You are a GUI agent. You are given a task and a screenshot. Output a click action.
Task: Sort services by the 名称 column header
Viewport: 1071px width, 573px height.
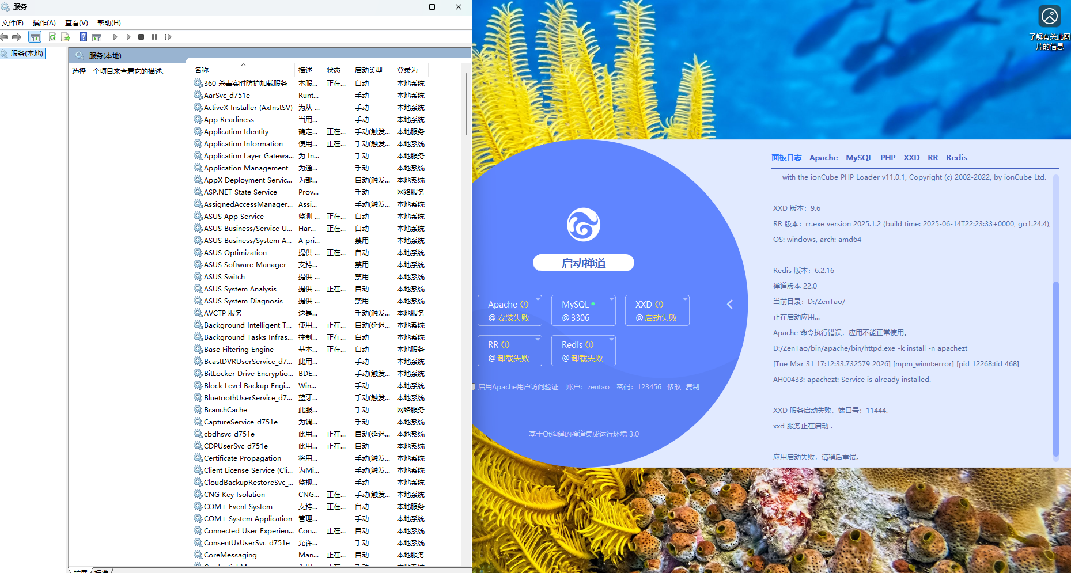(244, 70)
